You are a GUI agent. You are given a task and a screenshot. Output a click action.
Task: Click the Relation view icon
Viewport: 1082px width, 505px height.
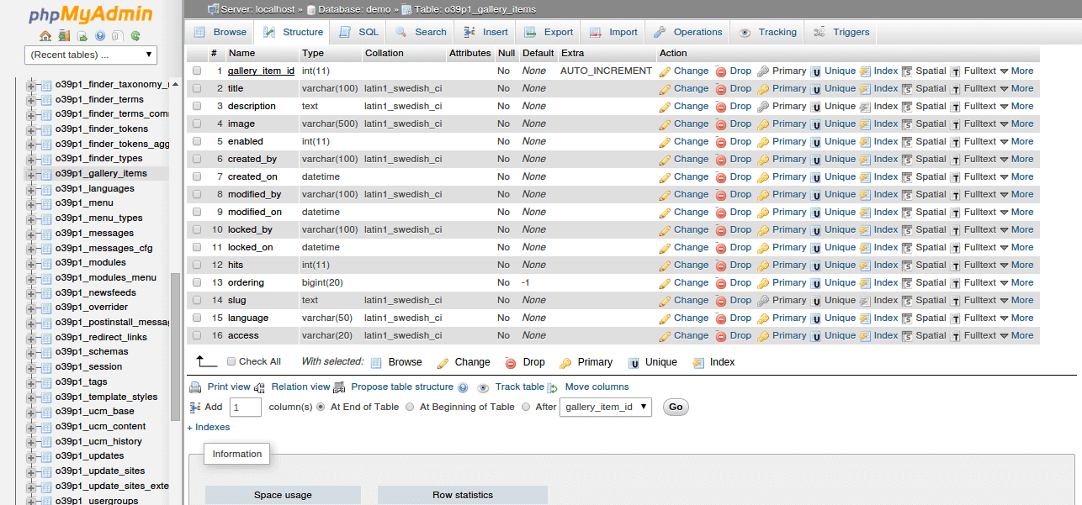click(260, 387)
